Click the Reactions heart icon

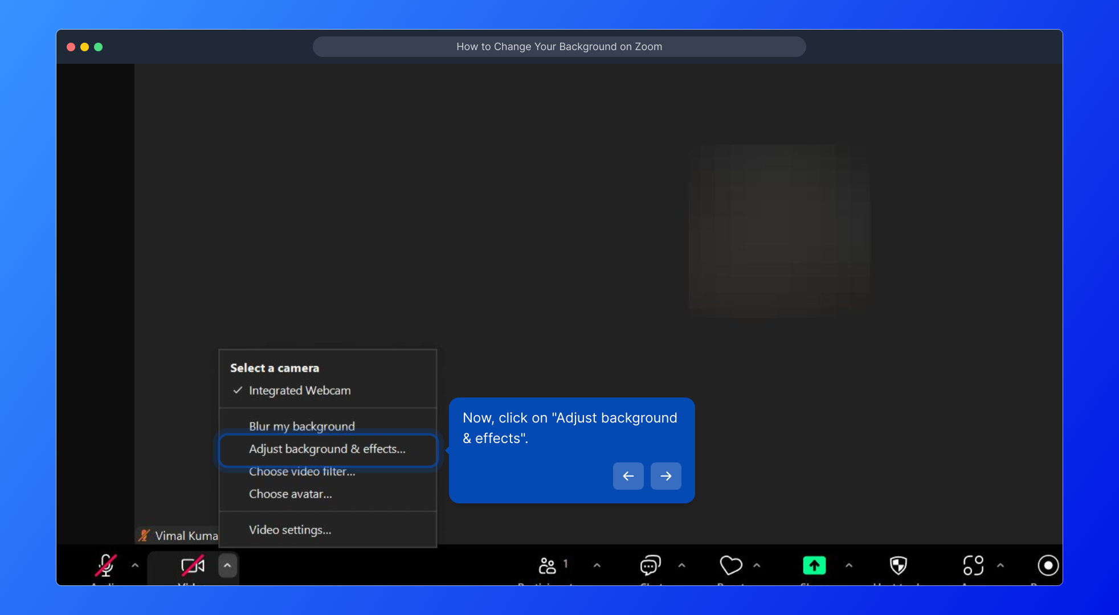pos(730,565)
